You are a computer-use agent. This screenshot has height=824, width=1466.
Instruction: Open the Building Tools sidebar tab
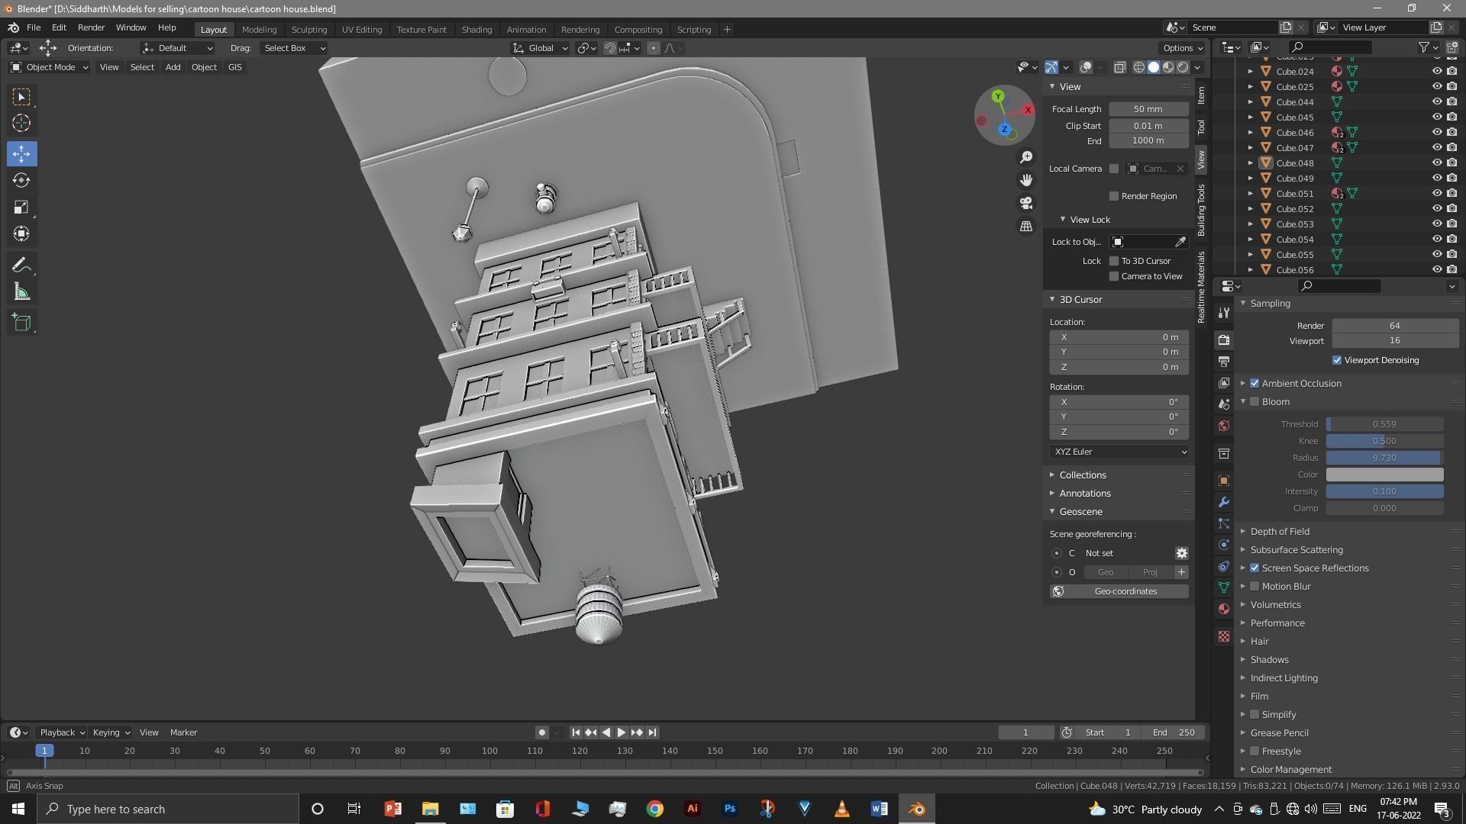point(1201,210)
